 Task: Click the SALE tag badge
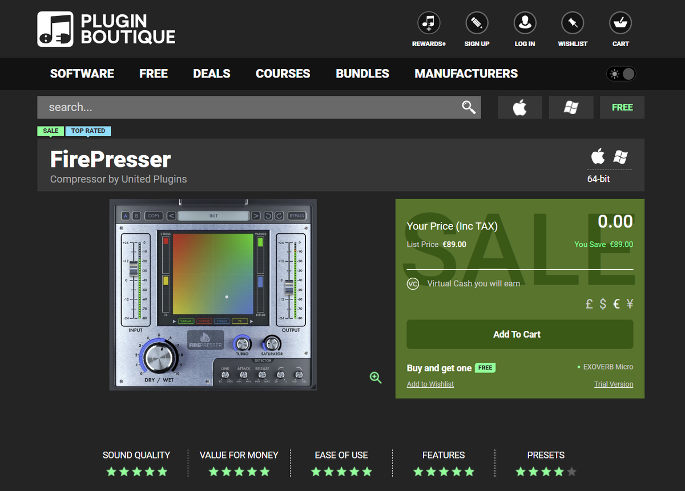click(x=51, y=131)
